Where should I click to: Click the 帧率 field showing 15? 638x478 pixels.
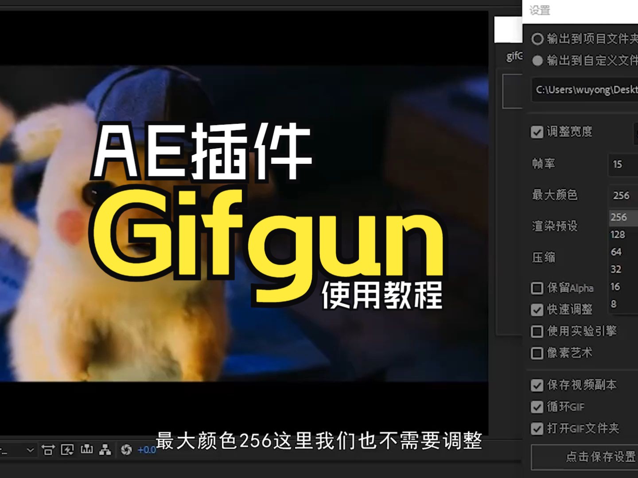point(623,164)
